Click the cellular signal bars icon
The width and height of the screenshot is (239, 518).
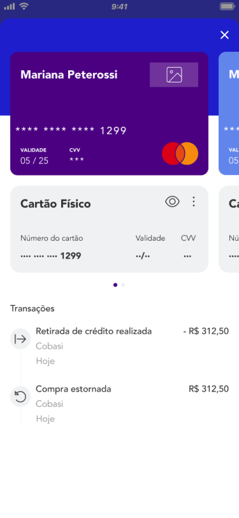pos(9,6)
